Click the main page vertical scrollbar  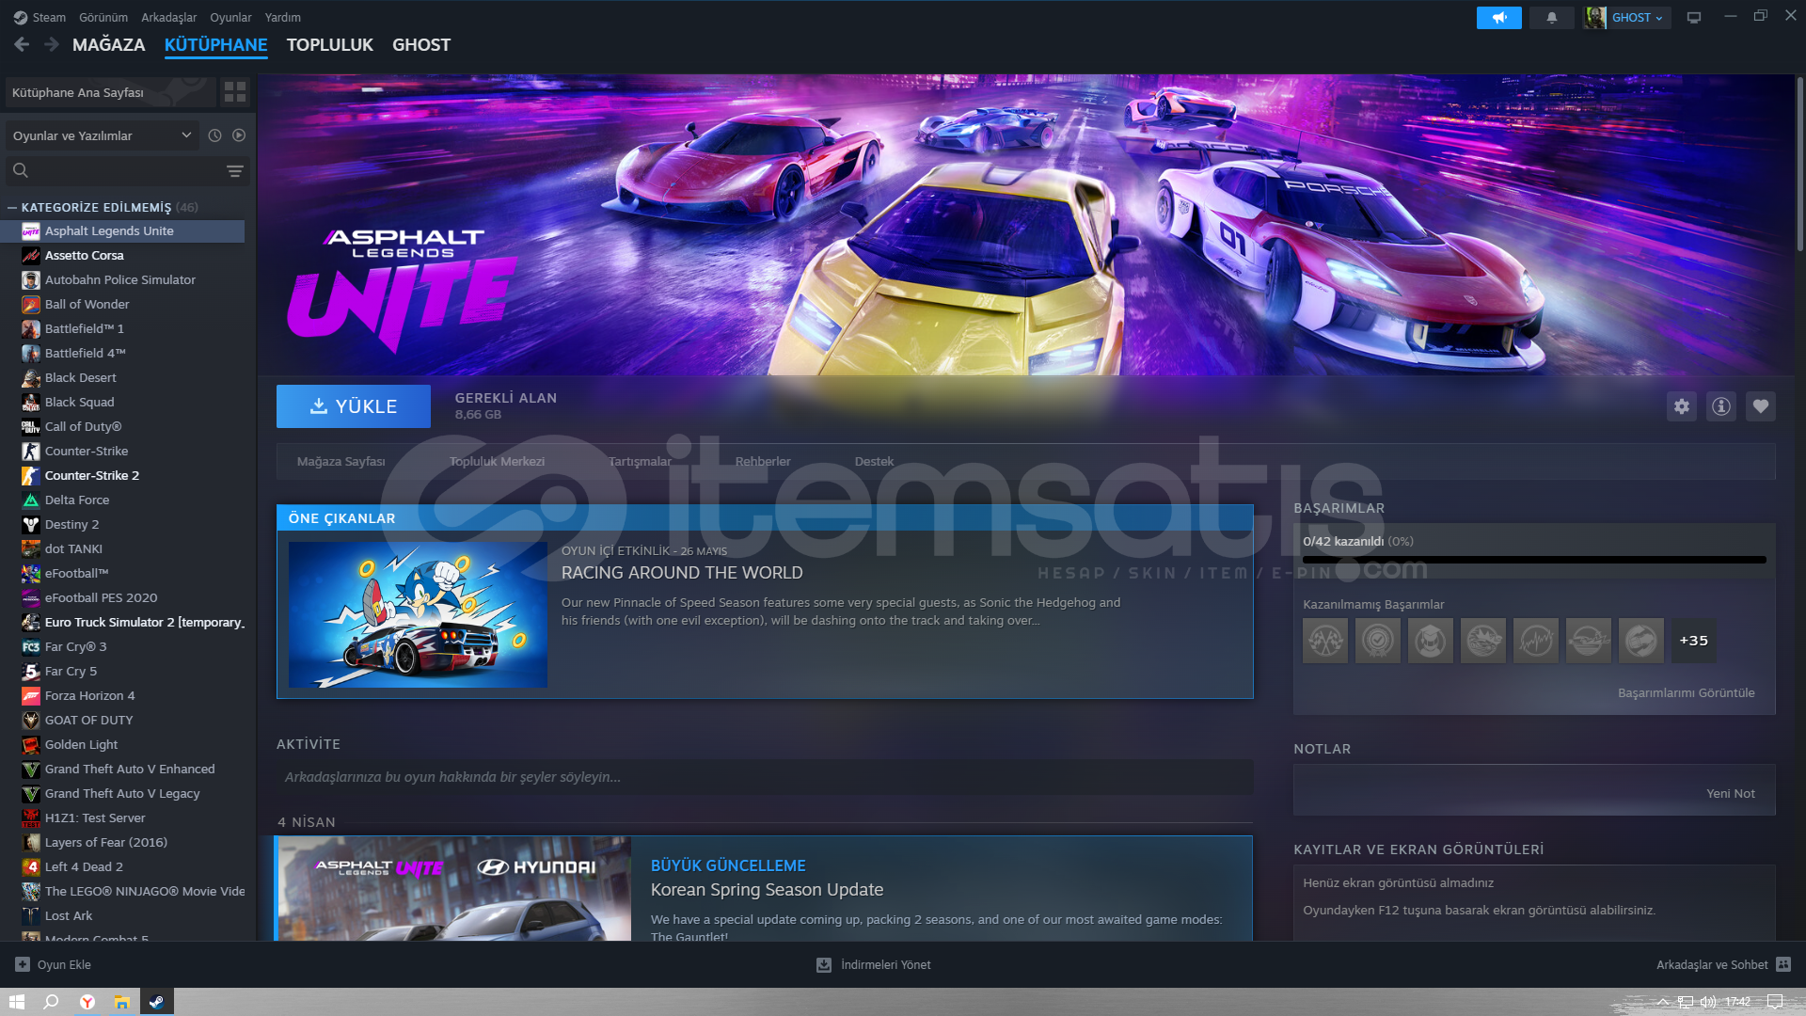[x=1799, y=165]
